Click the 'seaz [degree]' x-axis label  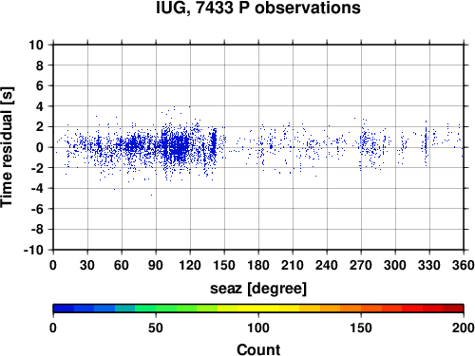click(x=258, y=289)
